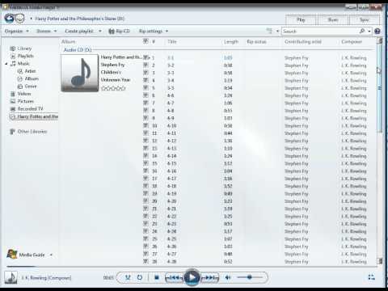Click the search magnifier icon

(362, 31)
